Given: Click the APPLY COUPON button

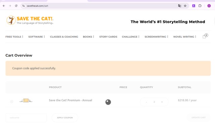Looking at the screenshot, I should pyautogui.click(x=65, y=118).
